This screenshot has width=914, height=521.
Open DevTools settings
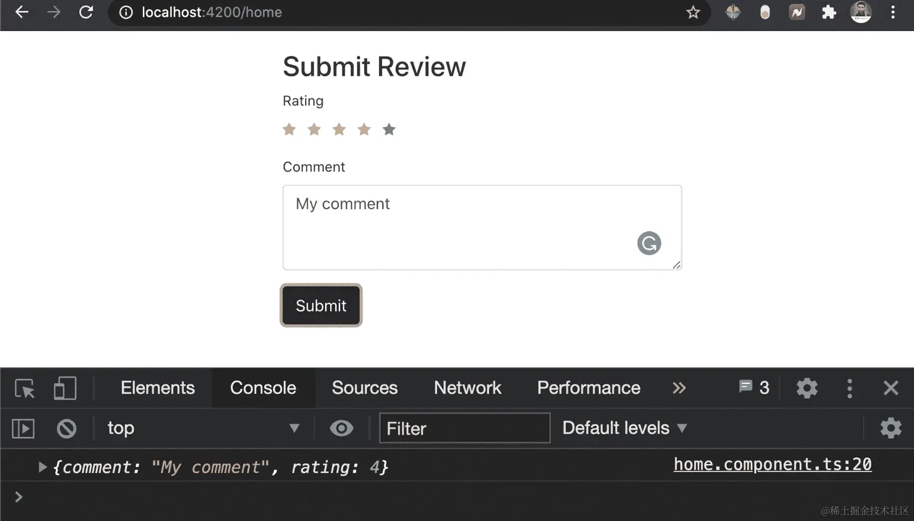[807, 388]
